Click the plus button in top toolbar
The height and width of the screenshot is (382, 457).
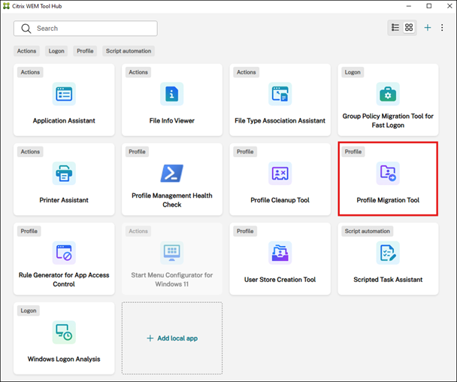pos(428,28)
